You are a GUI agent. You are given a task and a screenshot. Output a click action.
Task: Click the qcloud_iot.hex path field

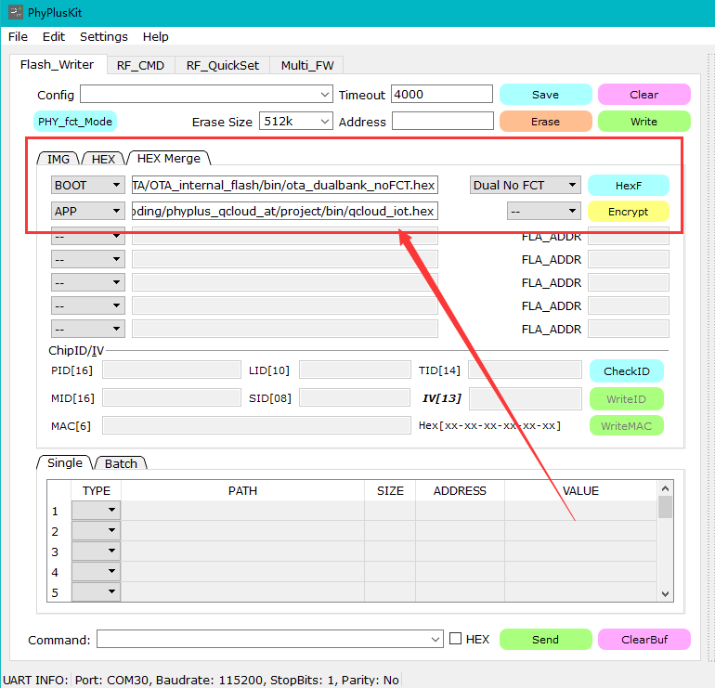coord(285,211)
